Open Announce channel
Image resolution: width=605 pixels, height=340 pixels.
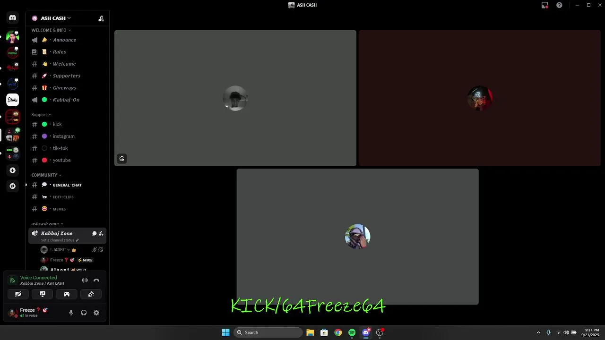click(68, 40)
